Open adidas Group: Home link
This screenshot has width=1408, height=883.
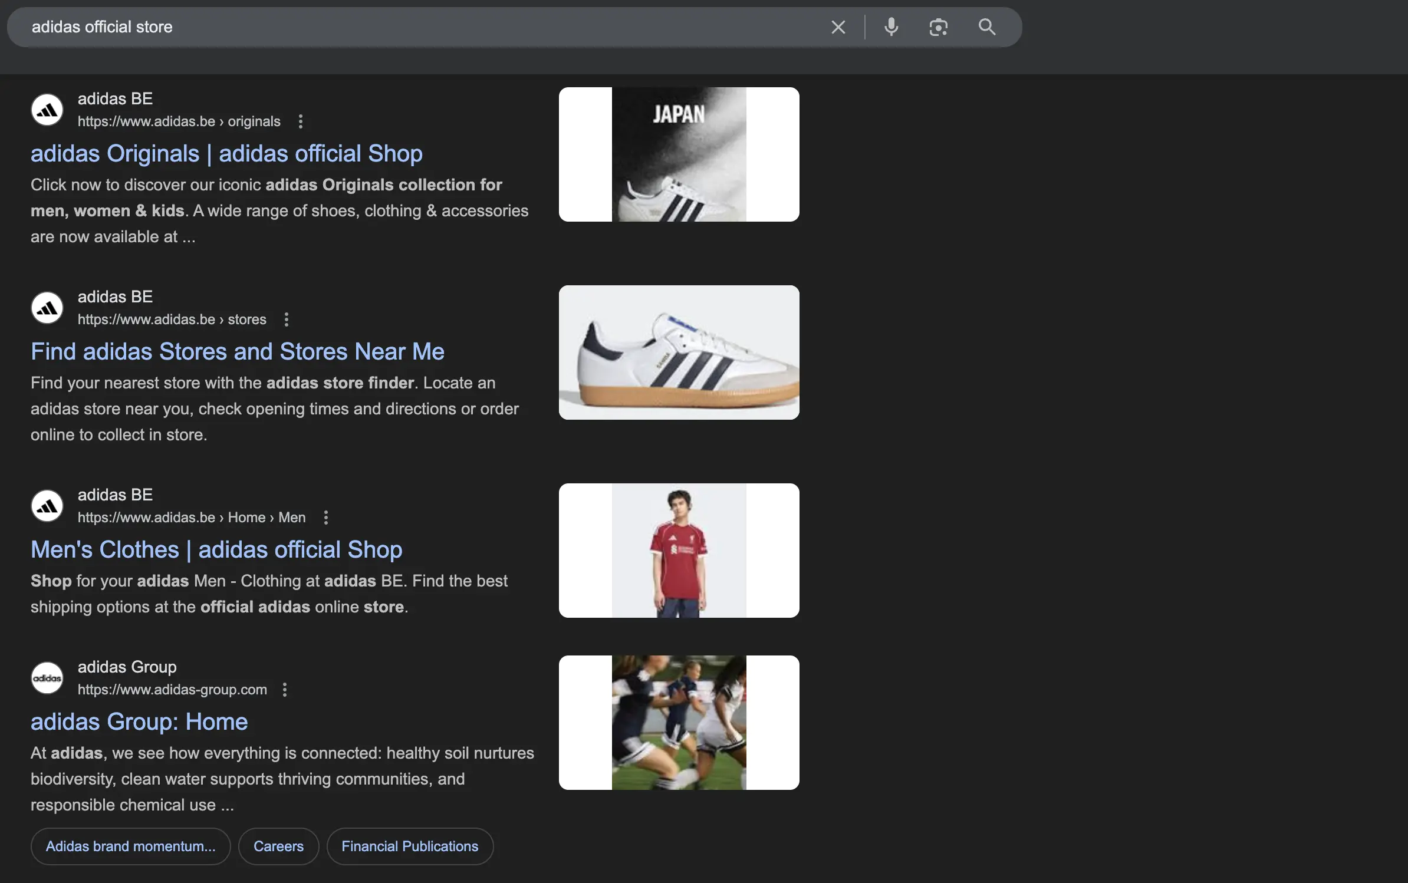(x=139, y=721)
